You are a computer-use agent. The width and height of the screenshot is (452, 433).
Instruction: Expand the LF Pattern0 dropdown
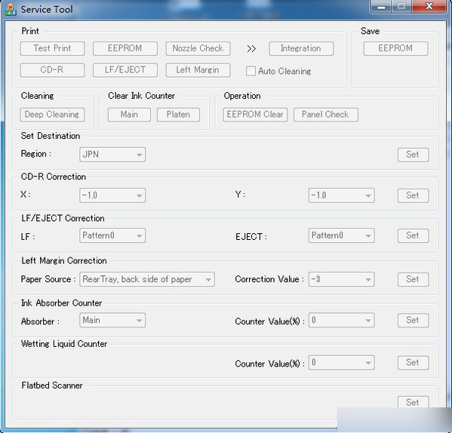[x=112, y=235]
